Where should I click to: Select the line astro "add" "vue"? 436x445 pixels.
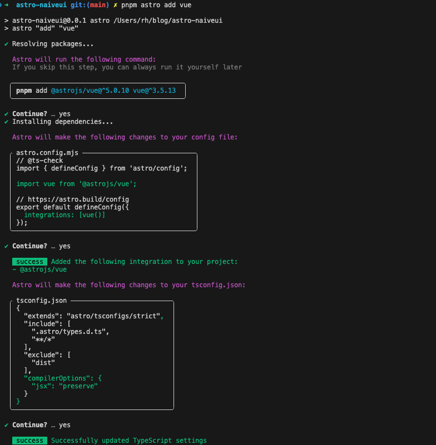pos(45,28)
